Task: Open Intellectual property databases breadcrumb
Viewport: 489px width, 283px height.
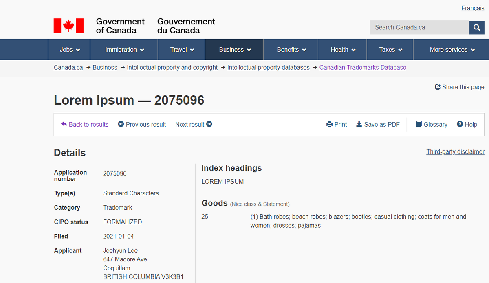Action: (269, 68)
